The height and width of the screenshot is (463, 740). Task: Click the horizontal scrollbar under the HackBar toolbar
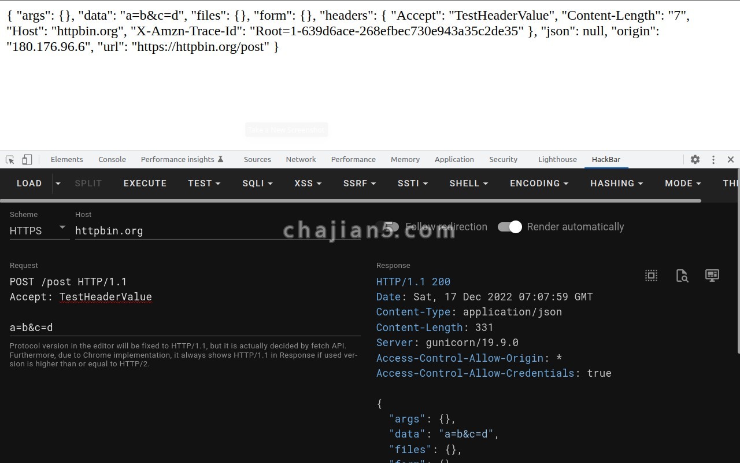point(350,201)
